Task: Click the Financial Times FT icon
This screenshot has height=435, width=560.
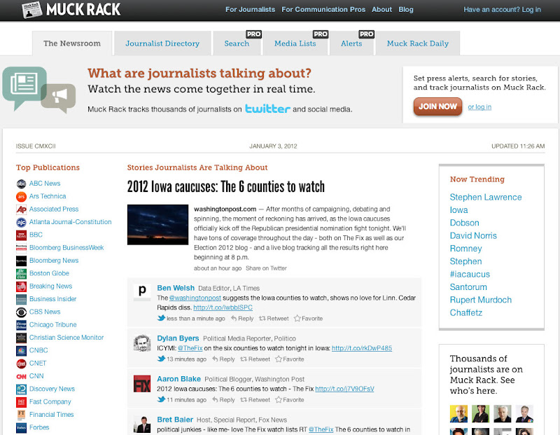Action: 21,415
